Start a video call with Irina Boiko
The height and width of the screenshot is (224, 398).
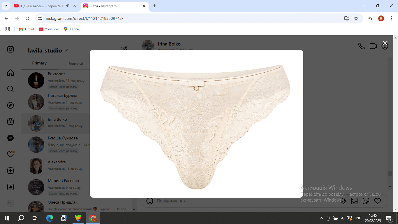click(373, 46)
